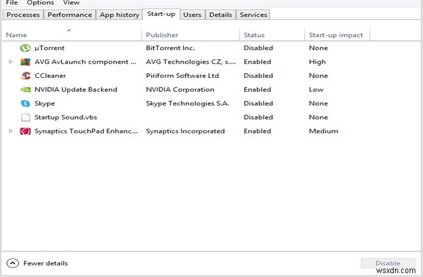Click the NVIDIA Update Backend icon

(x=26, y=89)
